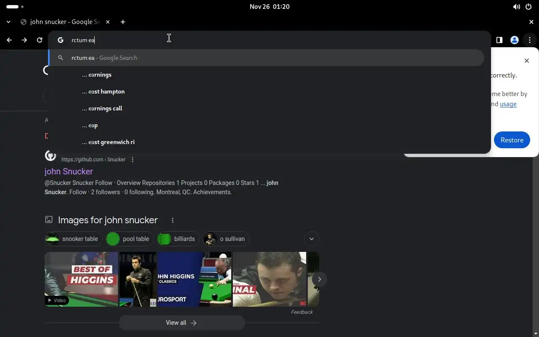The width and height of the screenshot is (539, 337).
Task: Open the 'Best of Higgins' video thumbnail
Action: 81,279
